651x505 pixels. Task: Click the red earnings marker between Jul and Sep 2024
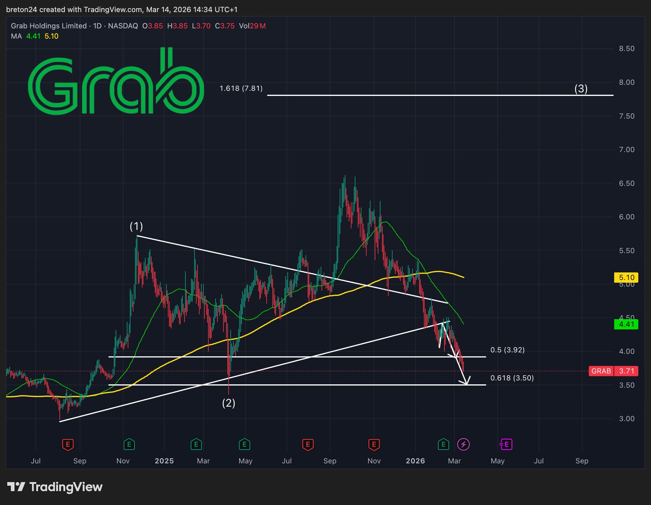[x=68, y=444]
